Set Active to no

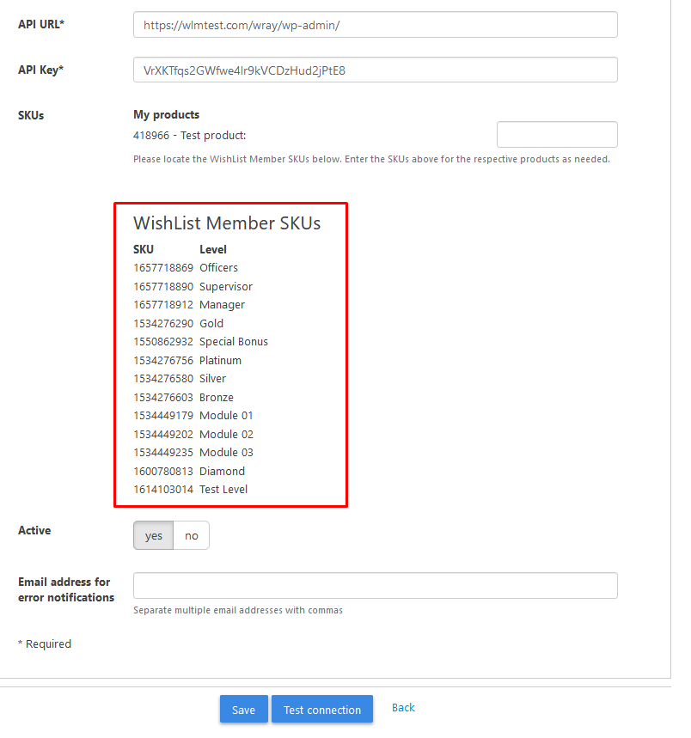coord(191,535)
